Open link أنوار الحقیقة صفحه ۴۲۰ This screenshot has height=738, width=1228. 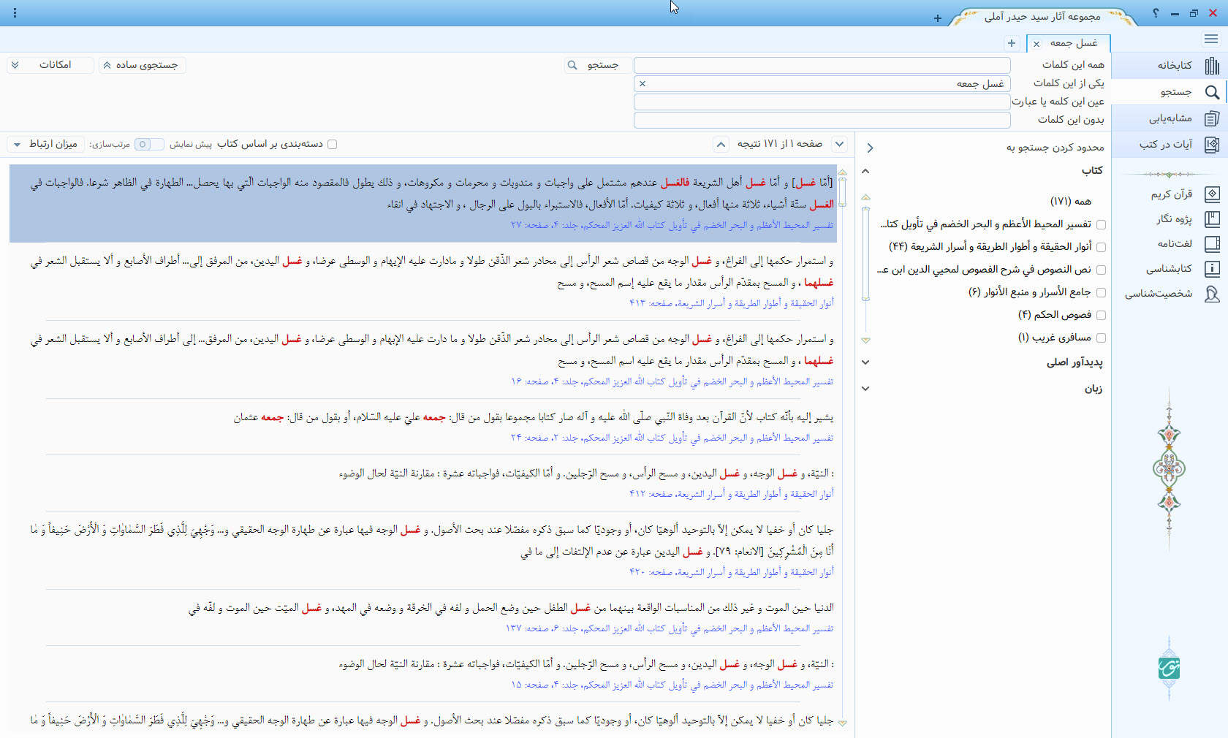pyautogui.click(x=731, y=572)
